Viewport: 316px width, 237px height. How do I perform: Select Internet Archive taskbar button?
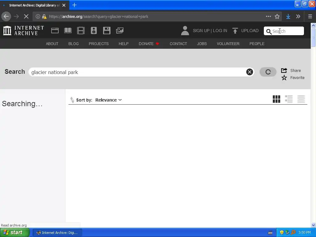[57, 233]
